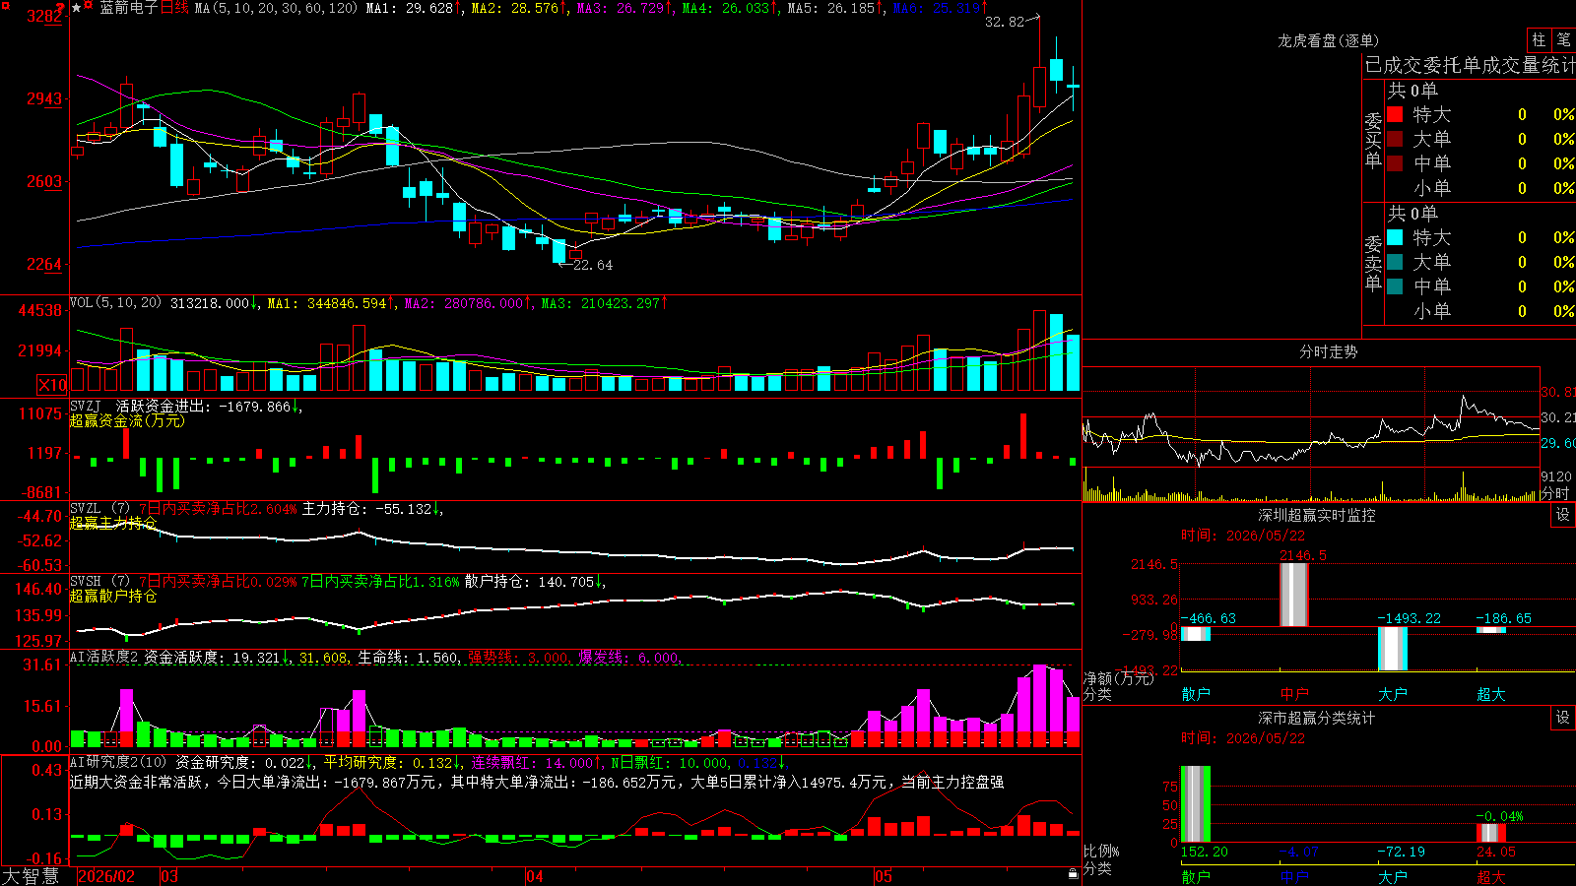
Task: Open VOL(5,10,20) indicator parameters
Action: [116, 303]
